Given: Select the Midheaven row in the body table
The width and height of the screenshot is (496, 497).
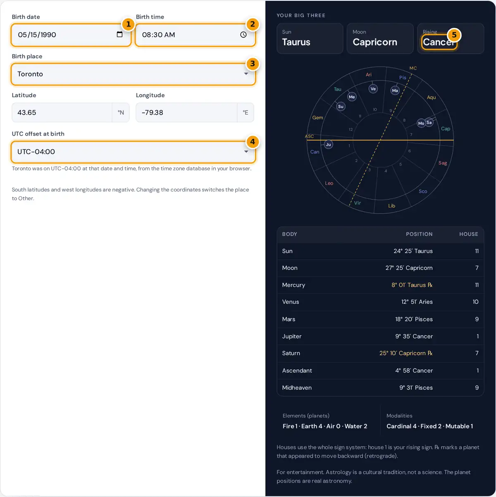Looking at the screenshot, I should tap(380, 387).
